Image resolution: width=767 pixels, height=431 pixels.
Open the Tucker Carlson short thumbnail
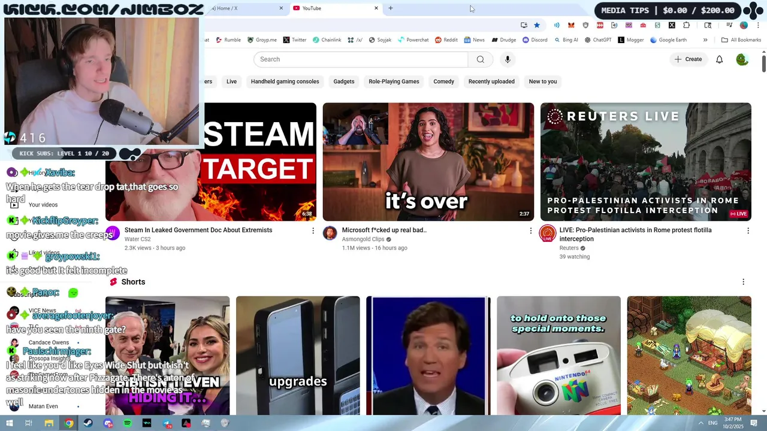[428, 356]
